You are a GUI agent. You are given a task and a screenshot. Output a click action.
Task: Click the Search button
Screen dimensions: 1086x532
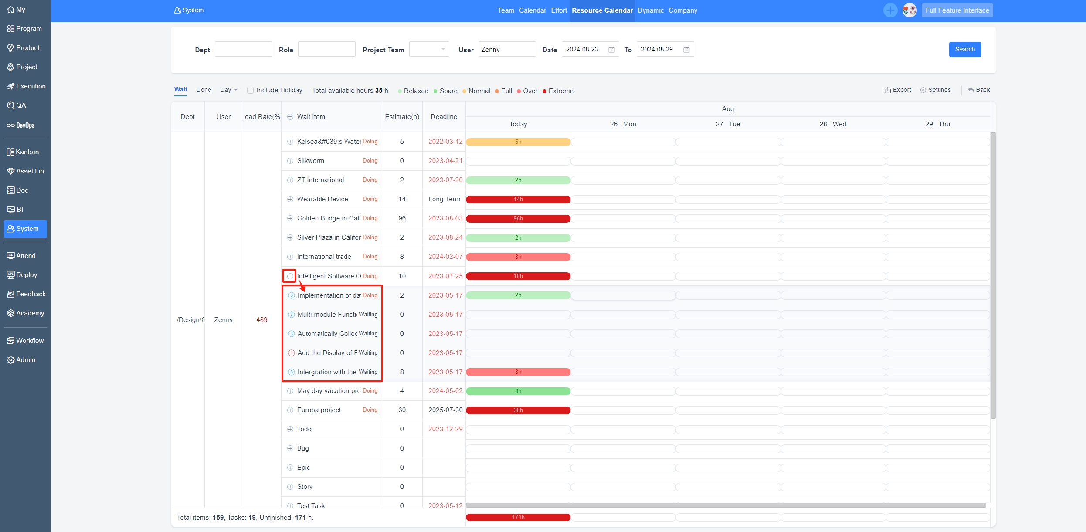coord(964,49)
